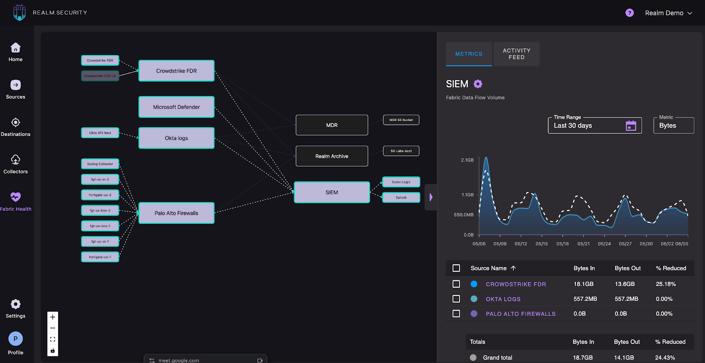The image size is (705, 363).
Task: Sort by Source Name arrow
Action: (x=513, y=268)
